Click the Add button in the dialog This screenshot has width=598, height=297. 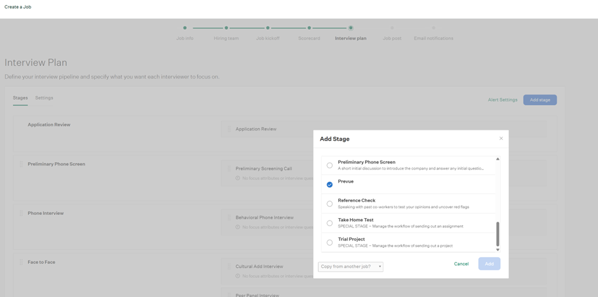click(489, 264)
